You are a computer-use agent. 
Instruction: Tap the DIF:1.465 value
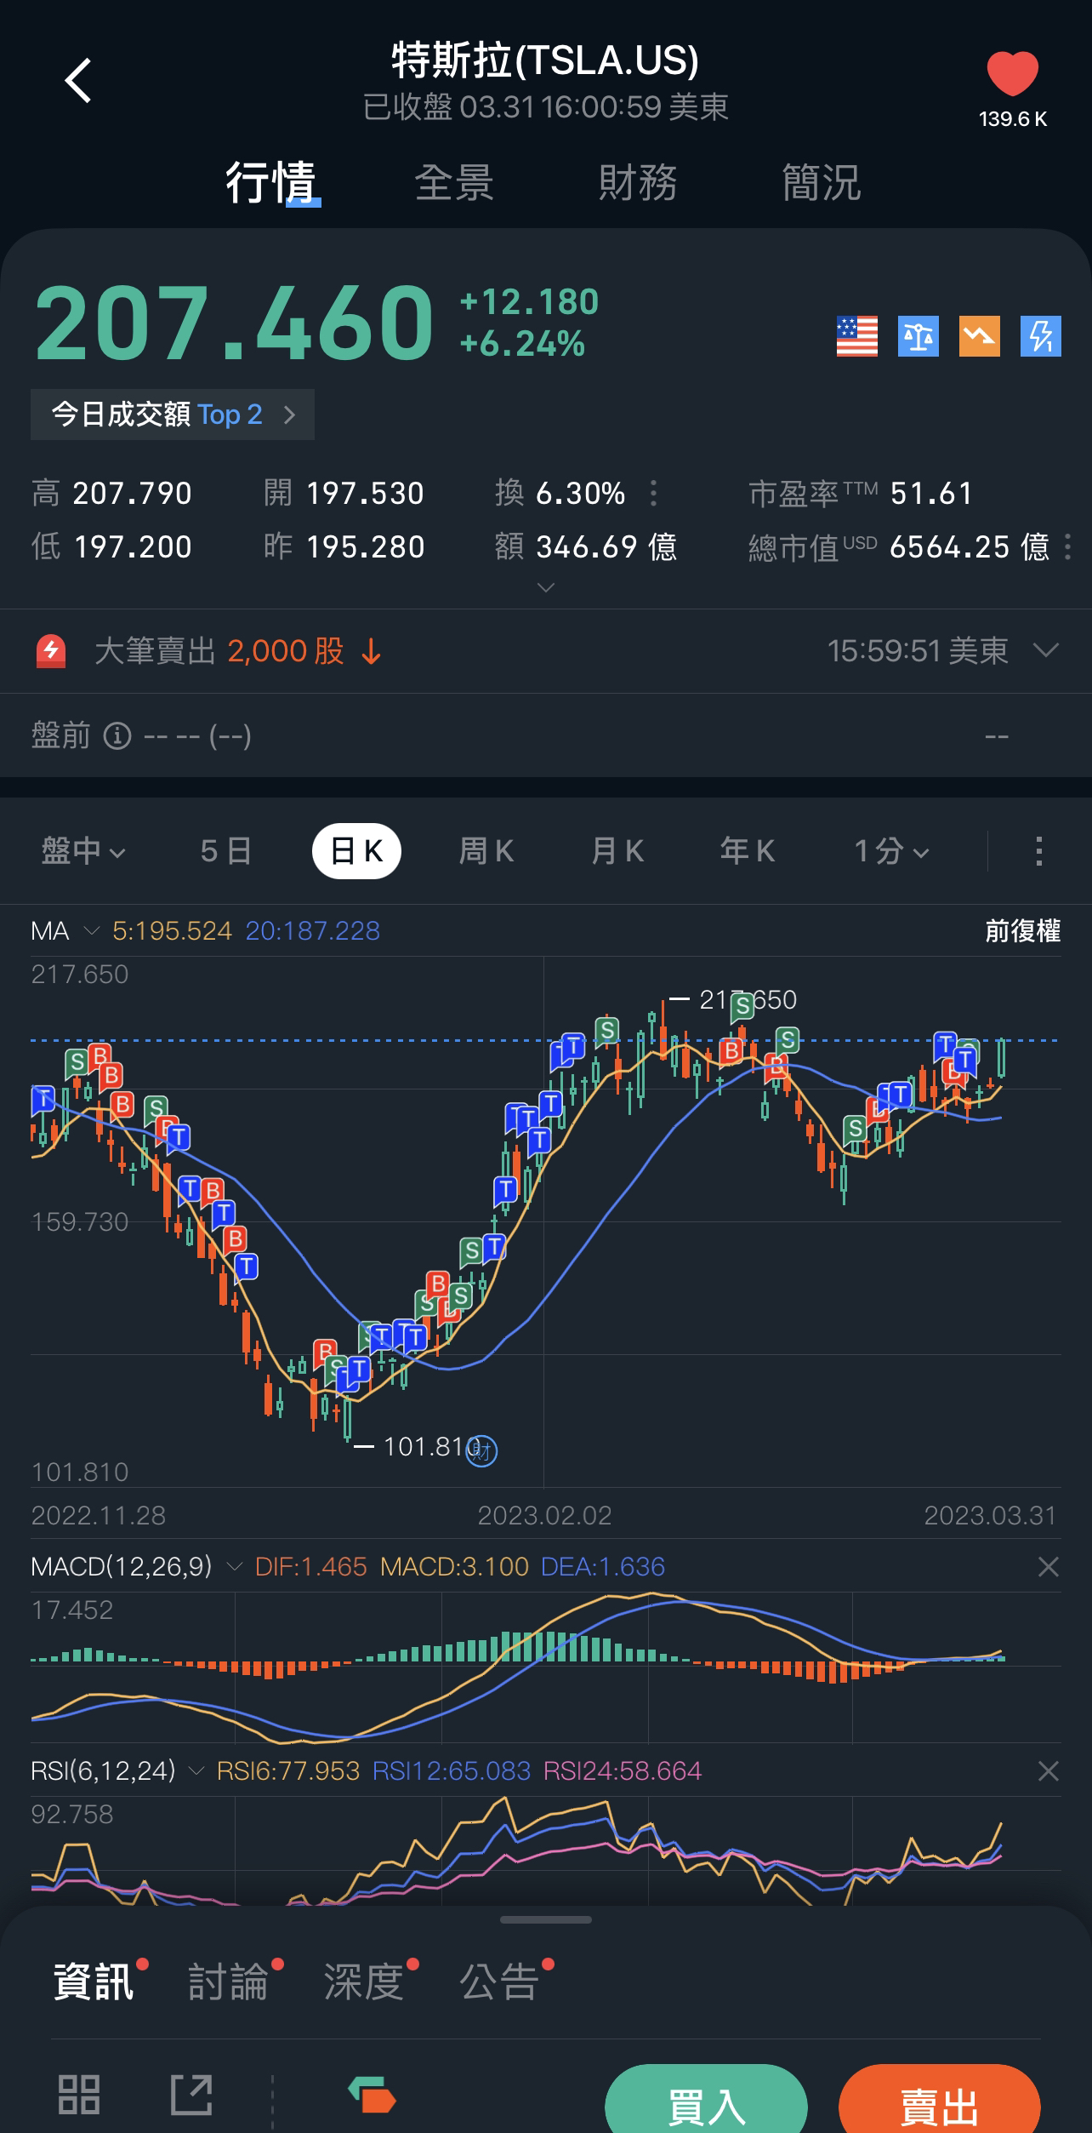coord(311,1566)
